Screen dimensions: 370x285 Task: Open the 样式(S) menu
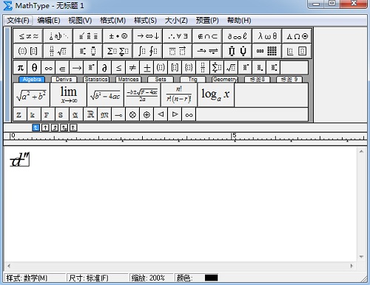coord(145,21)
